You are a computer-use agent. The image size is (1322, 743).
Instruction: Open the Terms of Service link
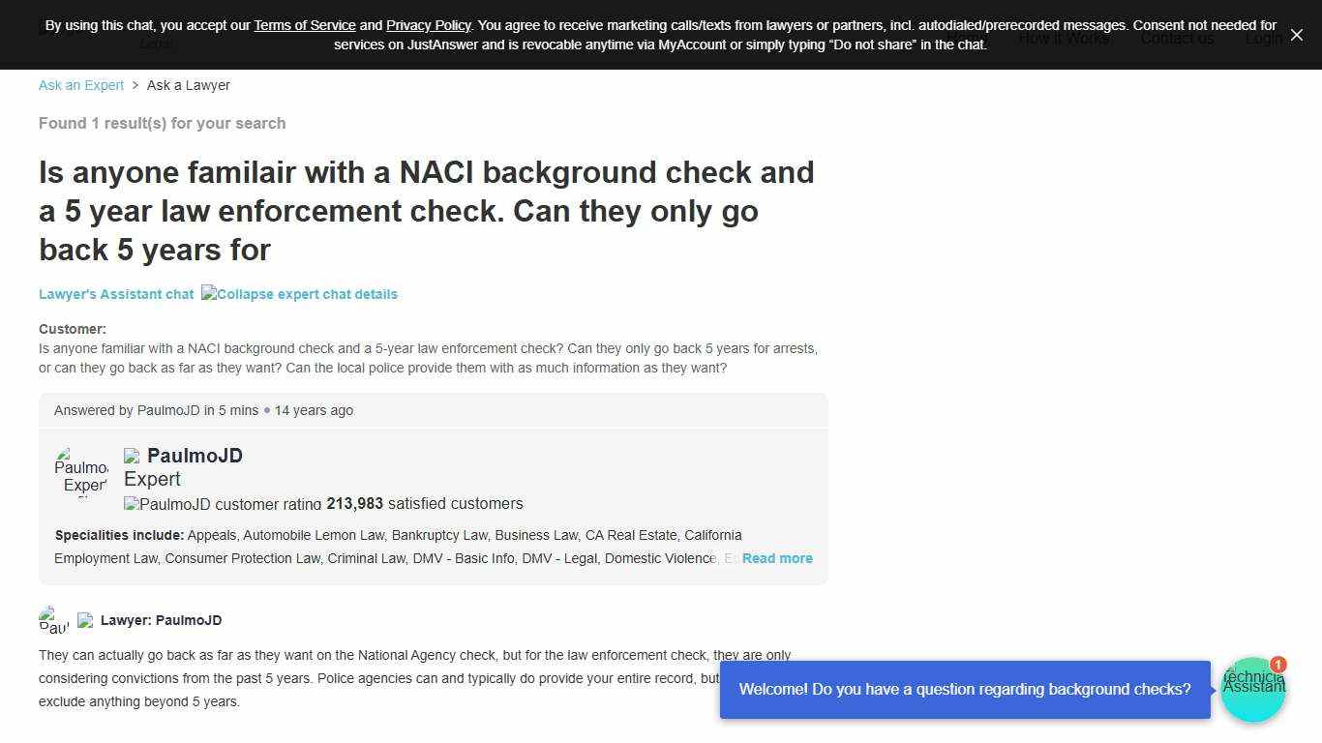pos(305,25)
